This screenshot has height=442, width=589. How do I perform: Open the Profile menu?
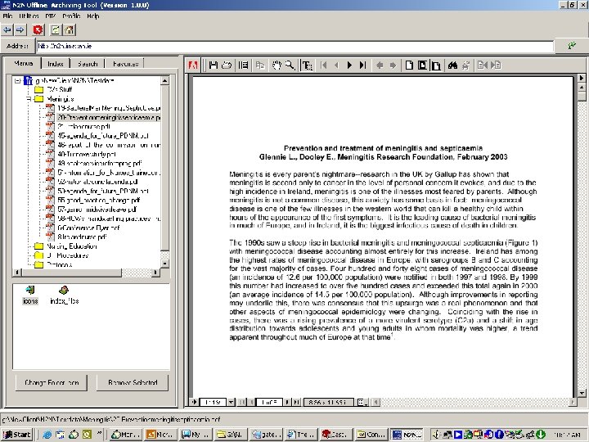point(71,16)
